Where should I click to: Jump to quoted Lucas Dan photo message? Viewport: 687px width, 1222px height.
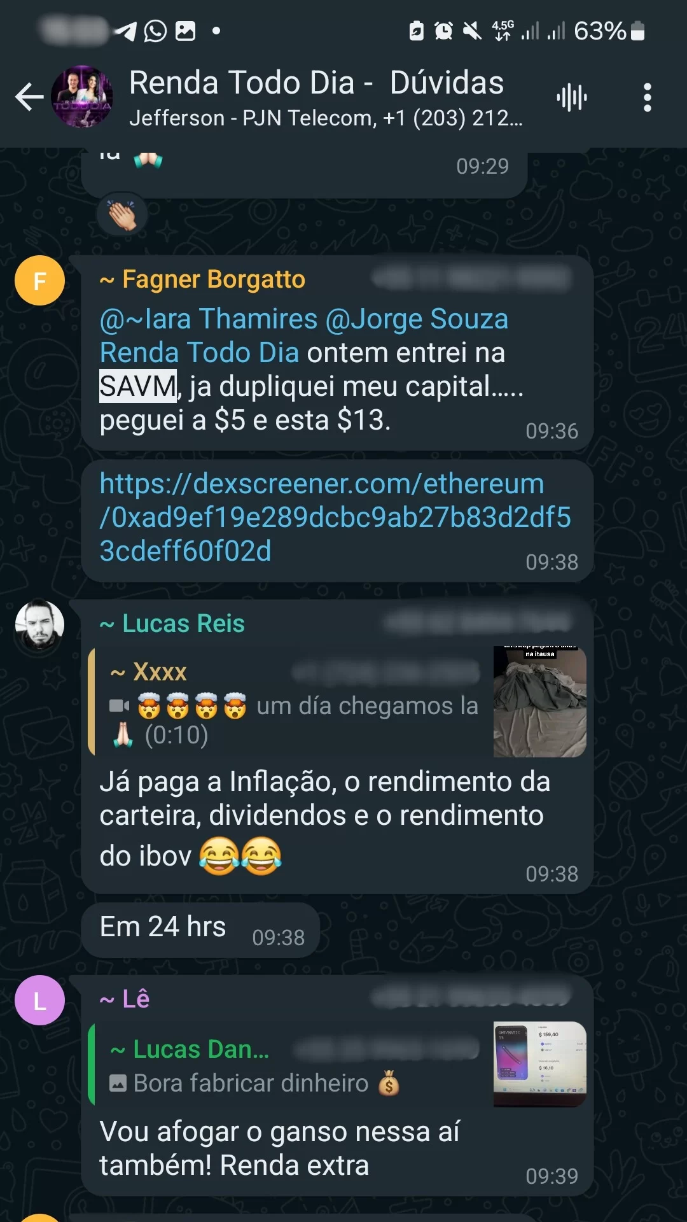[x=291, y=1064]
